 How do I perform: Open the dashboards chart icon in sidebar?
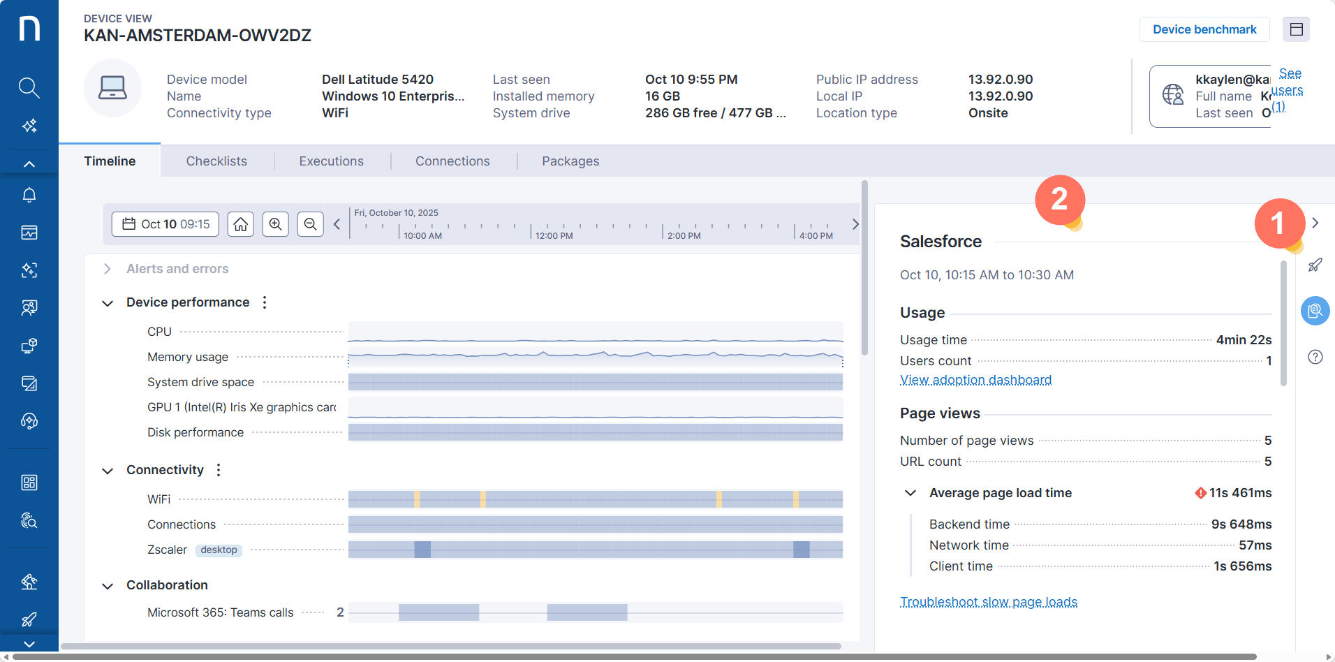click(29, 233)
